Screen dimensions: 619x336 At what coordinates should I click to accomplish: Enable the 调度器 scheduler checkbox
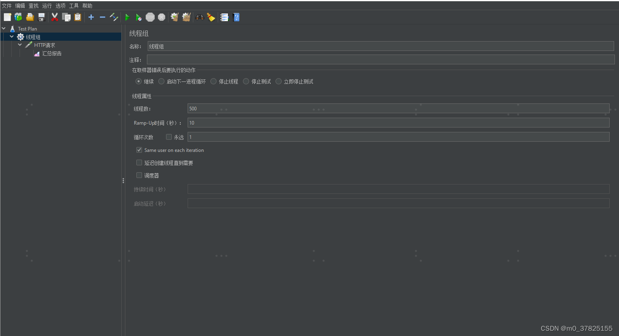click(139, 175)
